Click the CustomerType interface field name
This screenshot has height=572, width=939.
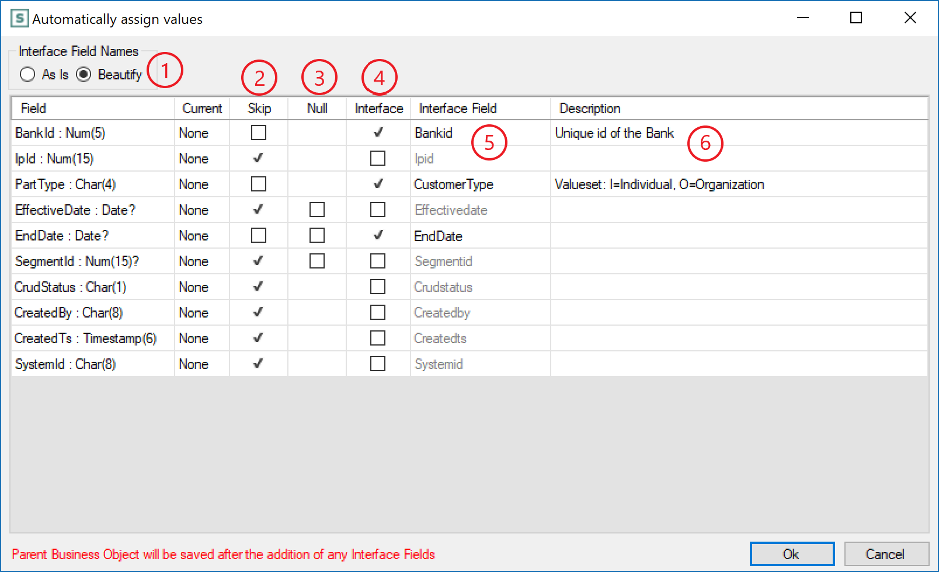coord(454,184)
